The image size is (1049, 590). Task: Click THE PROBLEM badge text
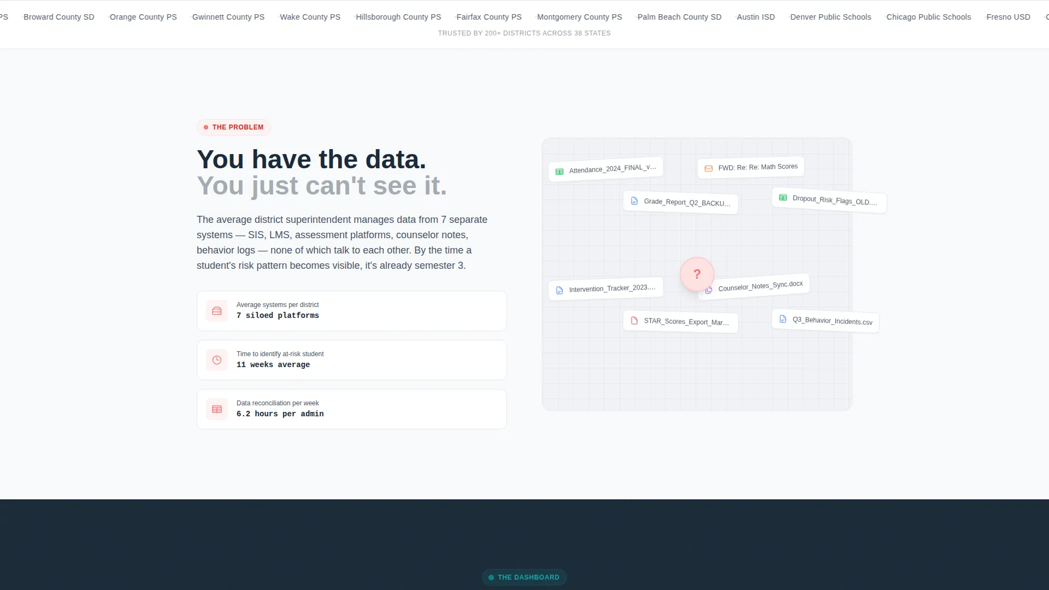click(x=238, y=127)
